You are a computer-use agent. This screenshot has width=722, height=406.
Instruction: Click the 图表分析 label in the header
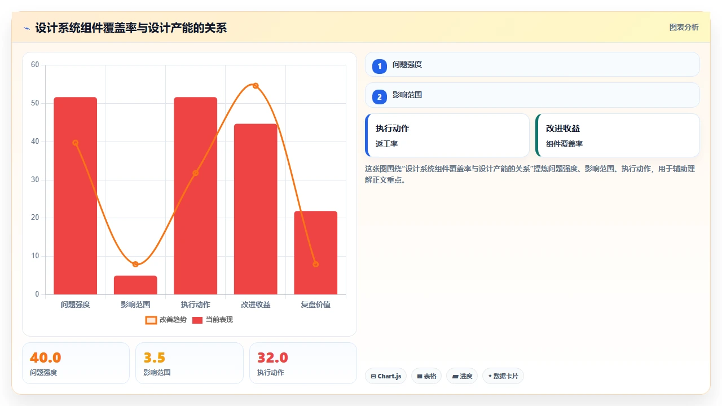click(684, 27)
